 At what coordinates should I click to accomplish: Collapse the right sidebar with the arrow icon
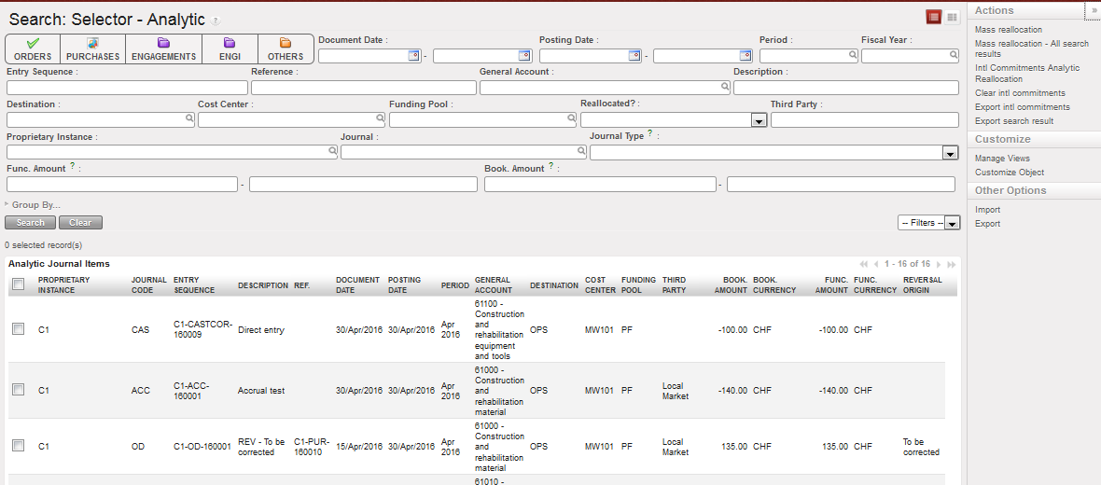click(x=1094, y=9)
